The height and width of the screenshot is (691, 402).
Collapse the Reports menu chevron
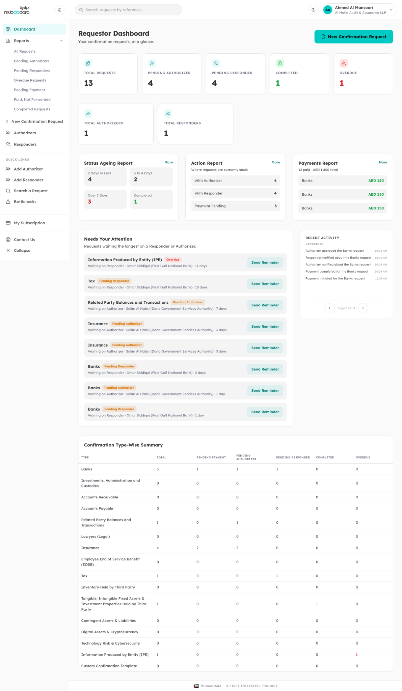61,41
